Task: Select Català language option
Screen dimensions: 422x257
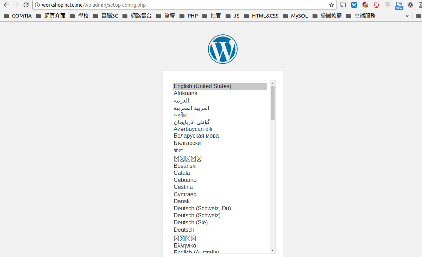Action: pyautogui.click(x=220, y=173)
